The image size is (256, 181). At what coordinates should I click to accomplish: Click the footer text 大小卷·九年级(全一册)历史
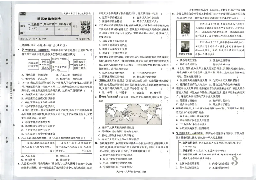tap(132, 172)
